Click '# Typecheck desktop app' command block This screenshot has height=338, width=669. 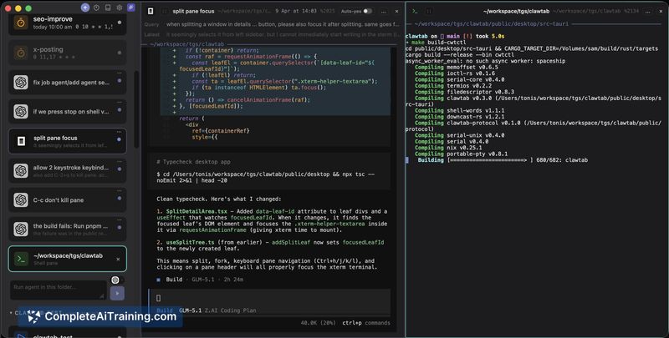[x=269, y=171]
